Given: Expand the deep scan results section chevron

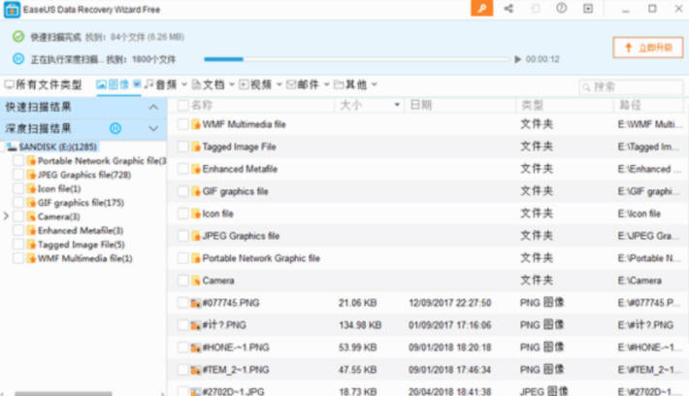Looking at the screenshot, I should pyautogui.click(x=153, y=129).
